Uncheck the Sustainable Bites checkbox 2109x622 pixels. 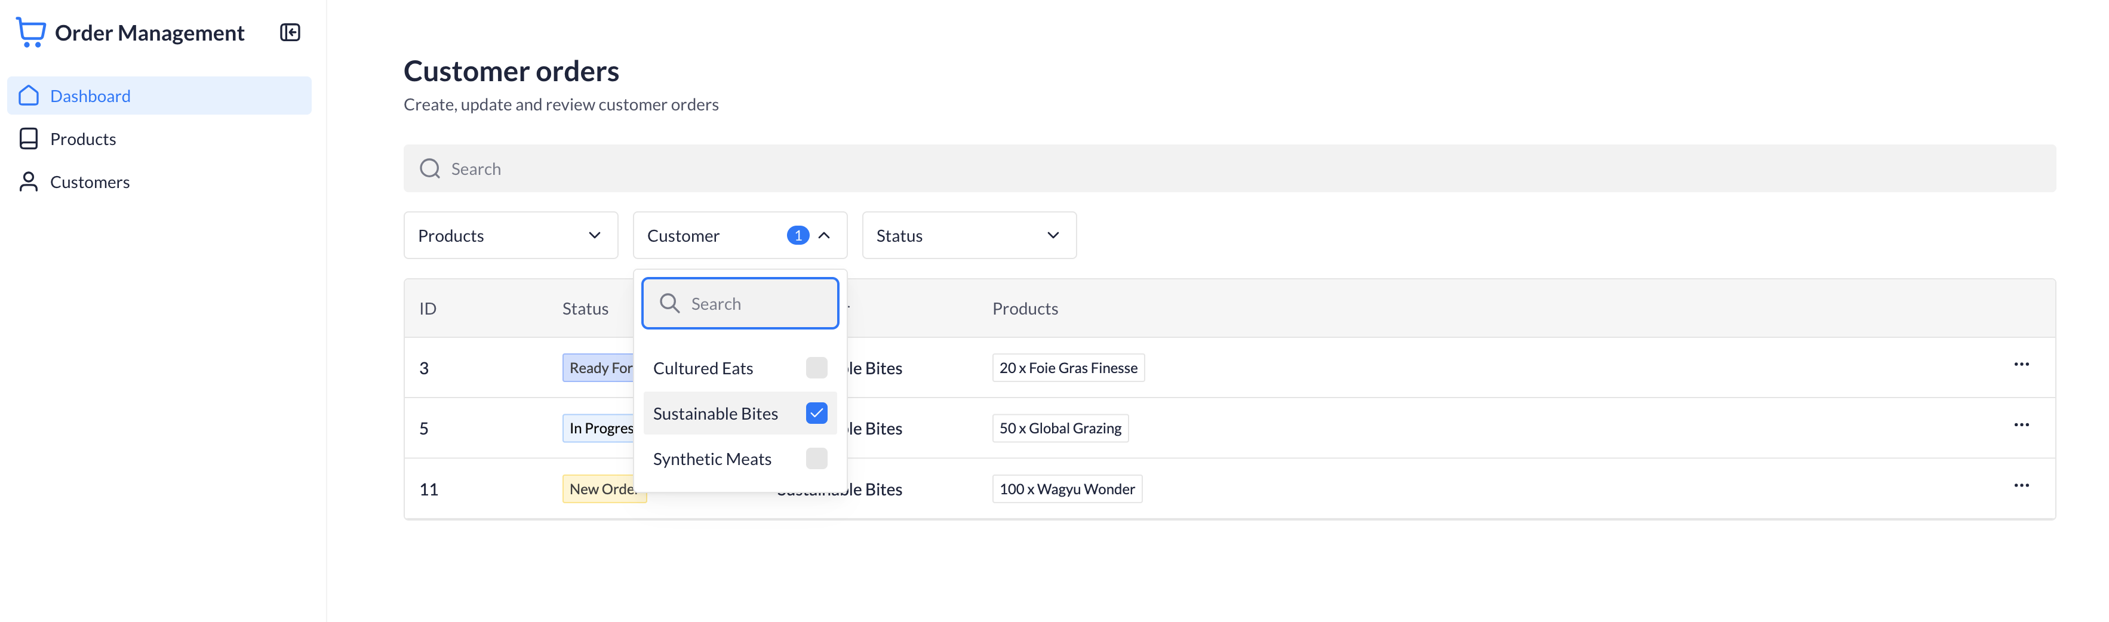pyautogui.click(x=816, y=413)
